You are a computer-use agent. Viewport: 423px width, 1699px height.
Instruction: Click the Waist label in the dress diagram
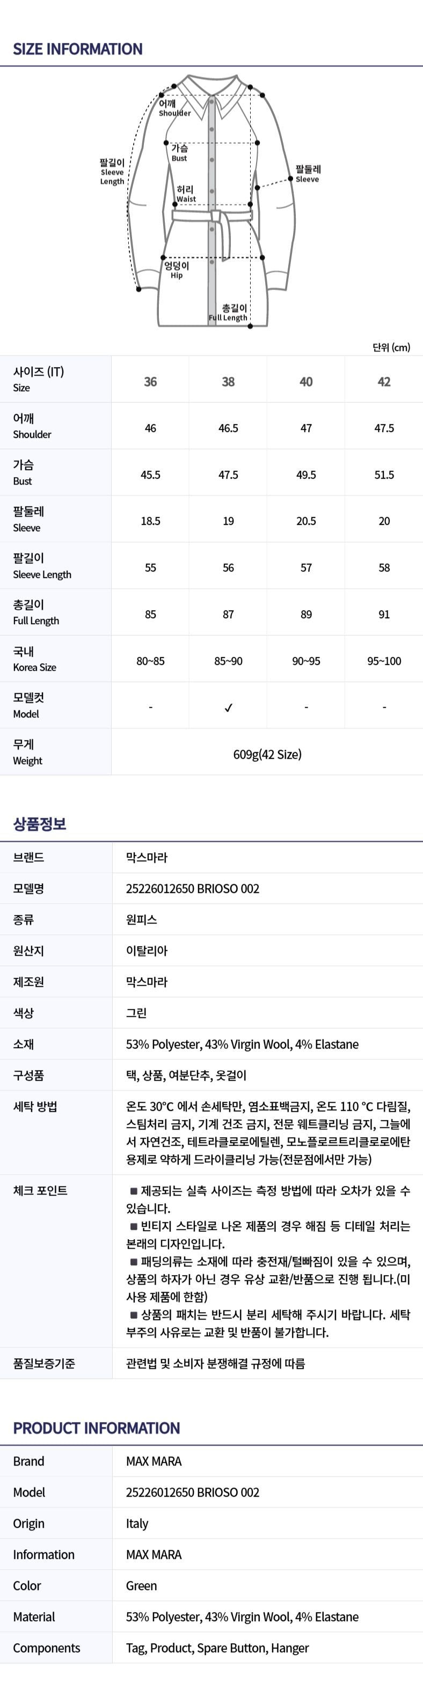click(185, 194)
